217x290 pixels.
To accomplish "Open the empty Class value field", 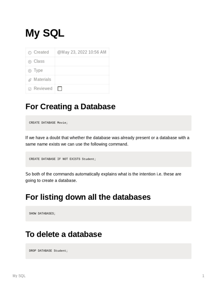I will point(82,61).
